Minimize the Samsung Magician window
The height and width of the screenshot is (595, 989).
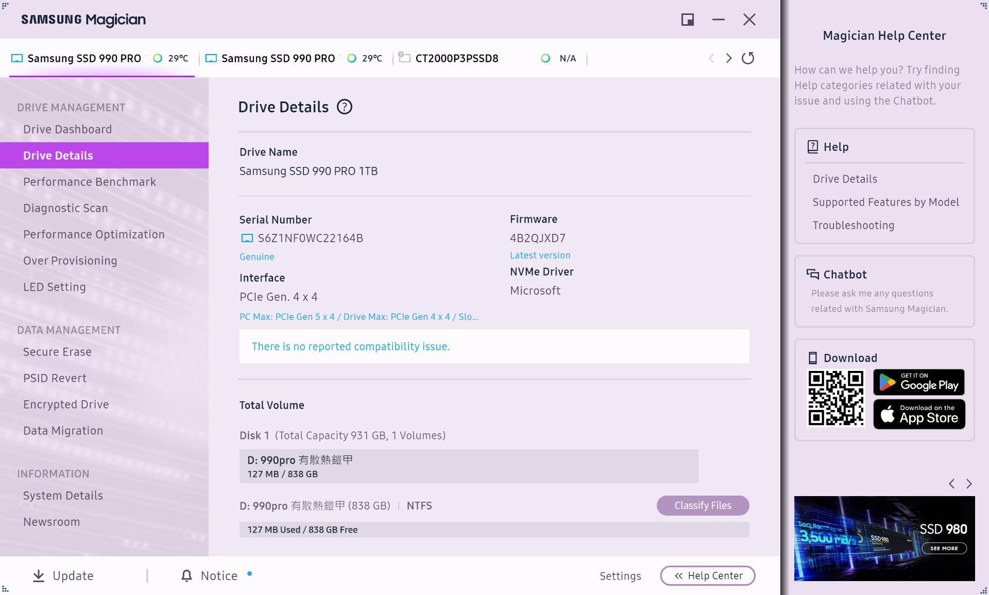pos(719,20)
